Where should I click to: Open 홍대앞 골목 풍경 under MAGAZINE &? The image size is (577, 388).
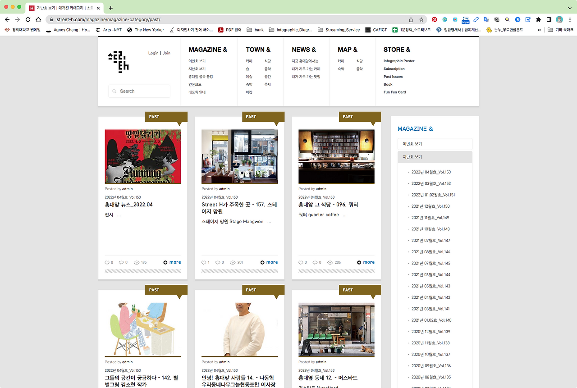click(x=201, y=77)
